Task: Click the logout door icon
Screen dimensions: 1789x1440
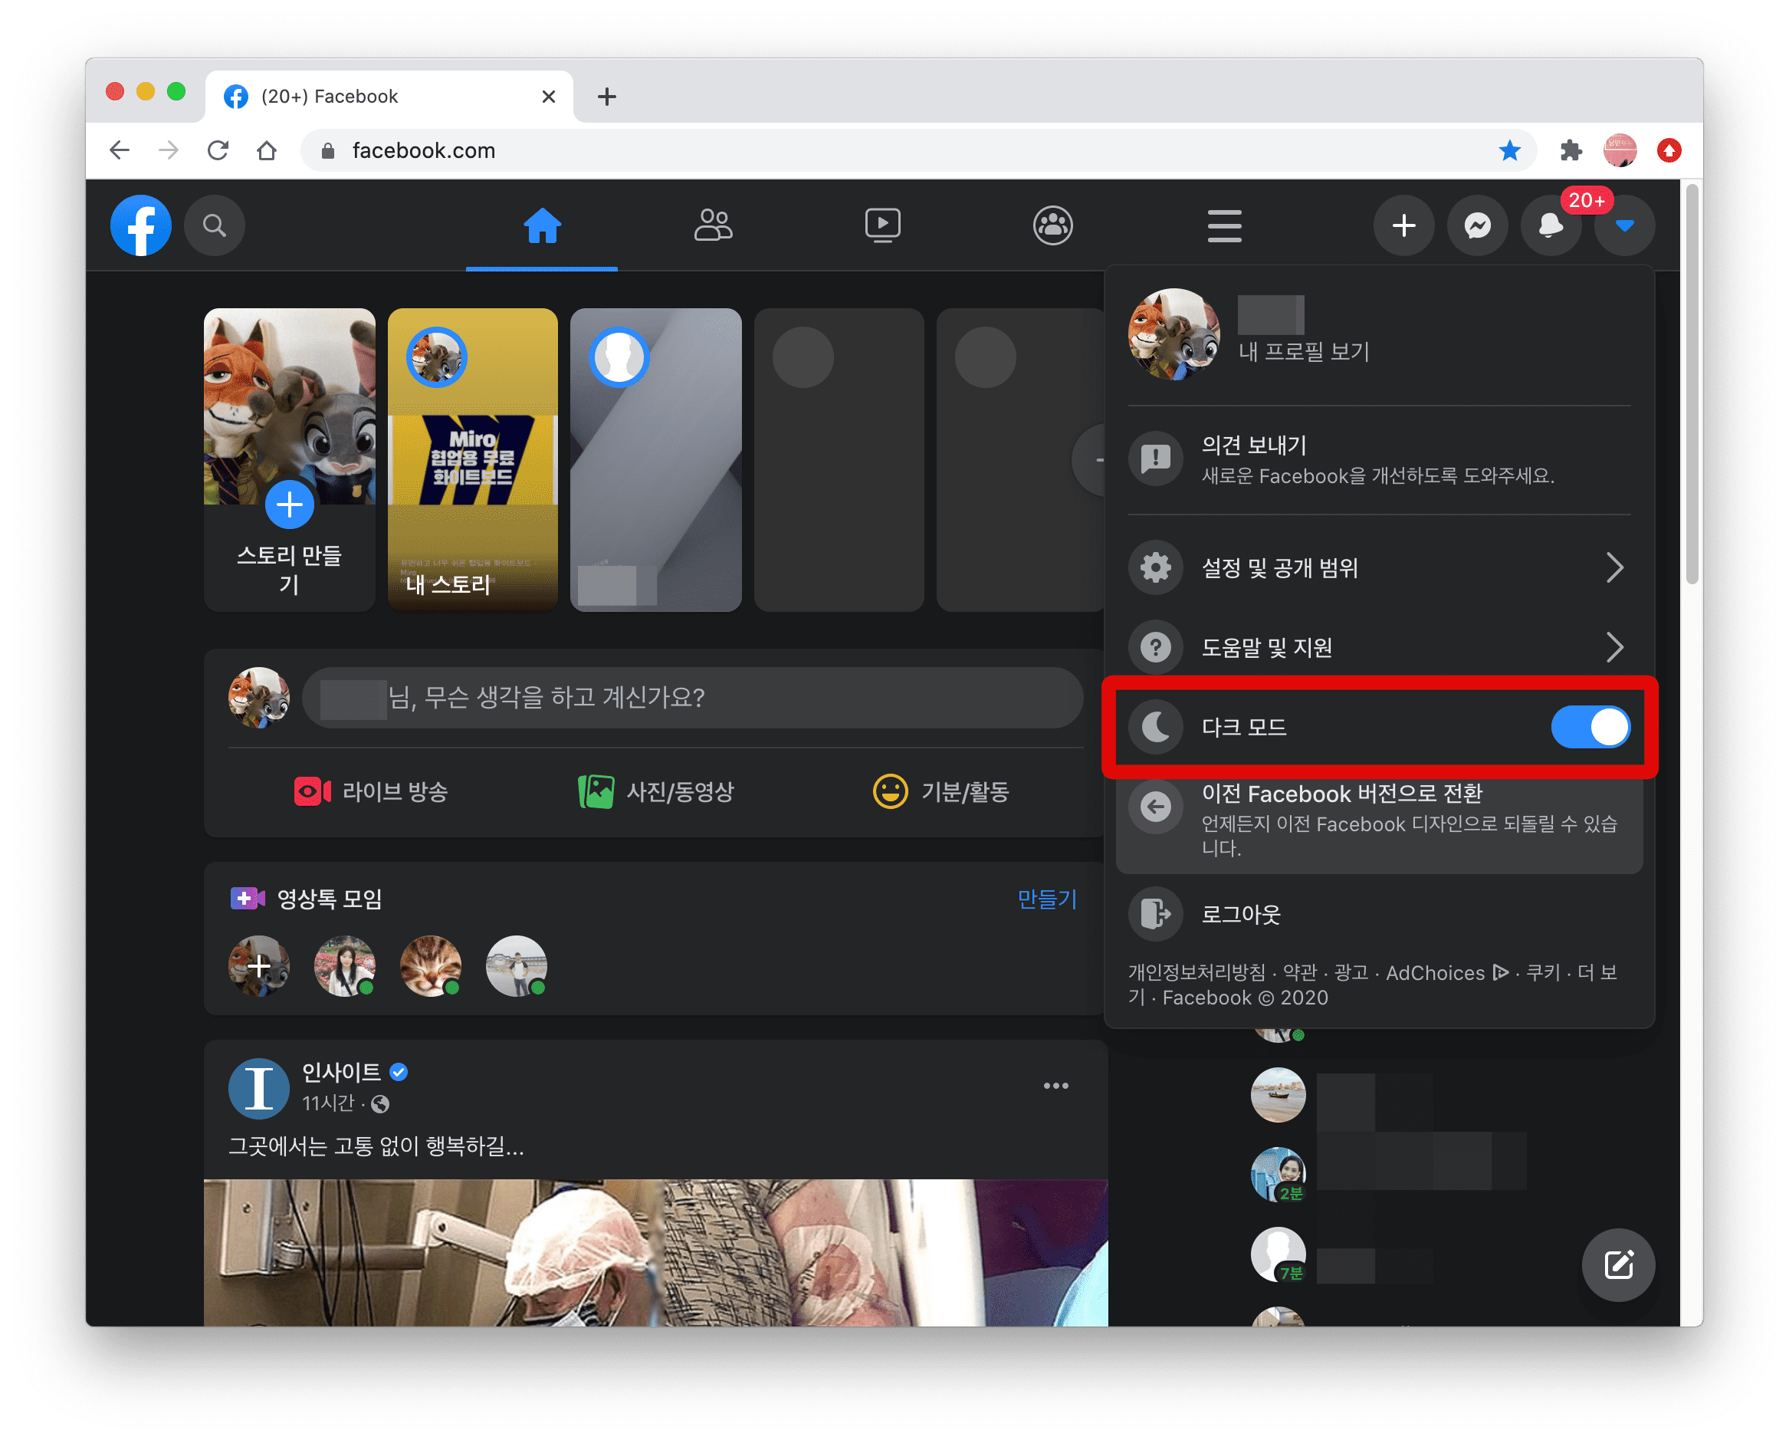Action: tap(1155, 915)
